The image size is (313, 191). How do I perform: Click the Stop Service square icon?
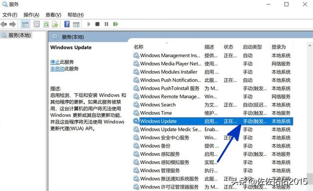[97, 24]
